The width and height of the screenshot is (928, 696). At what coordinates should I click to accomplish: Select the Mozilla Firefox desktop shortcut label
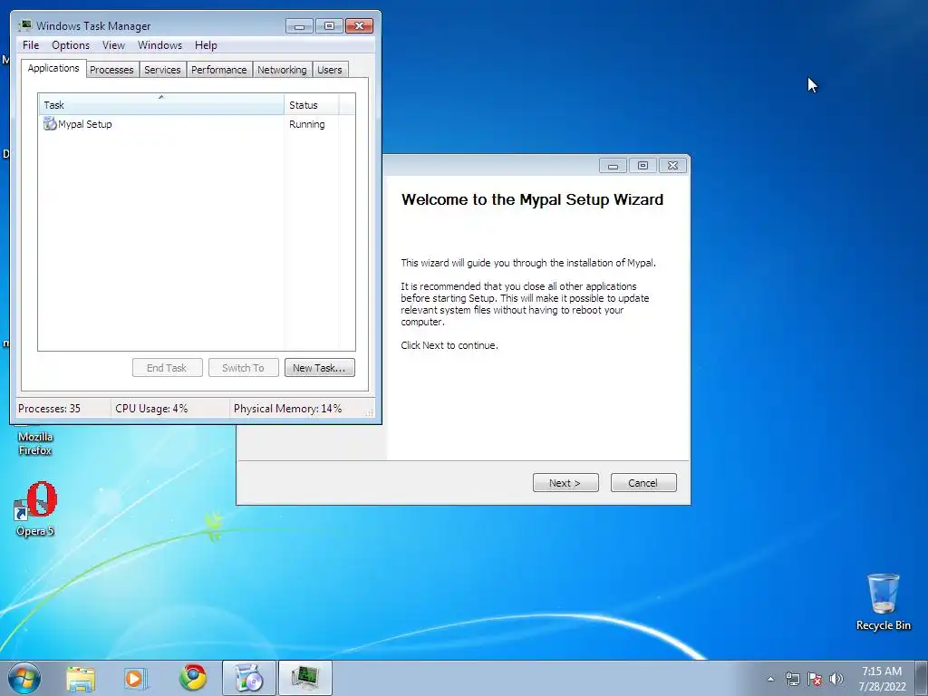click(x=35, y=443)
